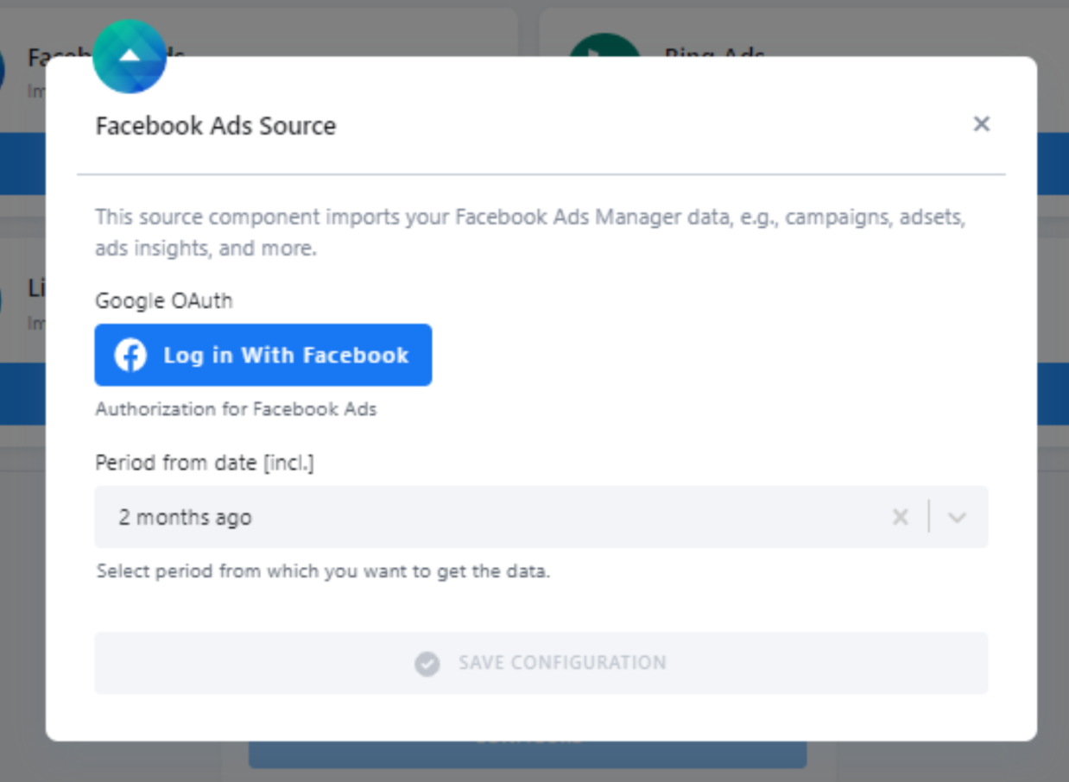
Task: Select the Facebook logo icon in the login button
Action: coord(131,355)
